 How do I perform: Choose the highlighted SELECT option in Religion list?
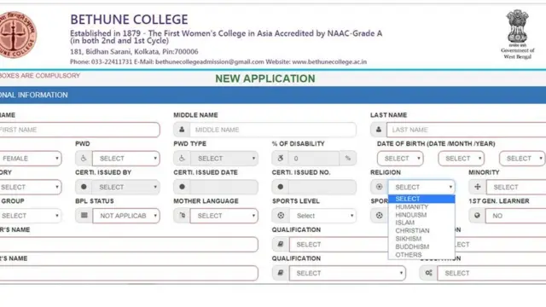point(421,199)
